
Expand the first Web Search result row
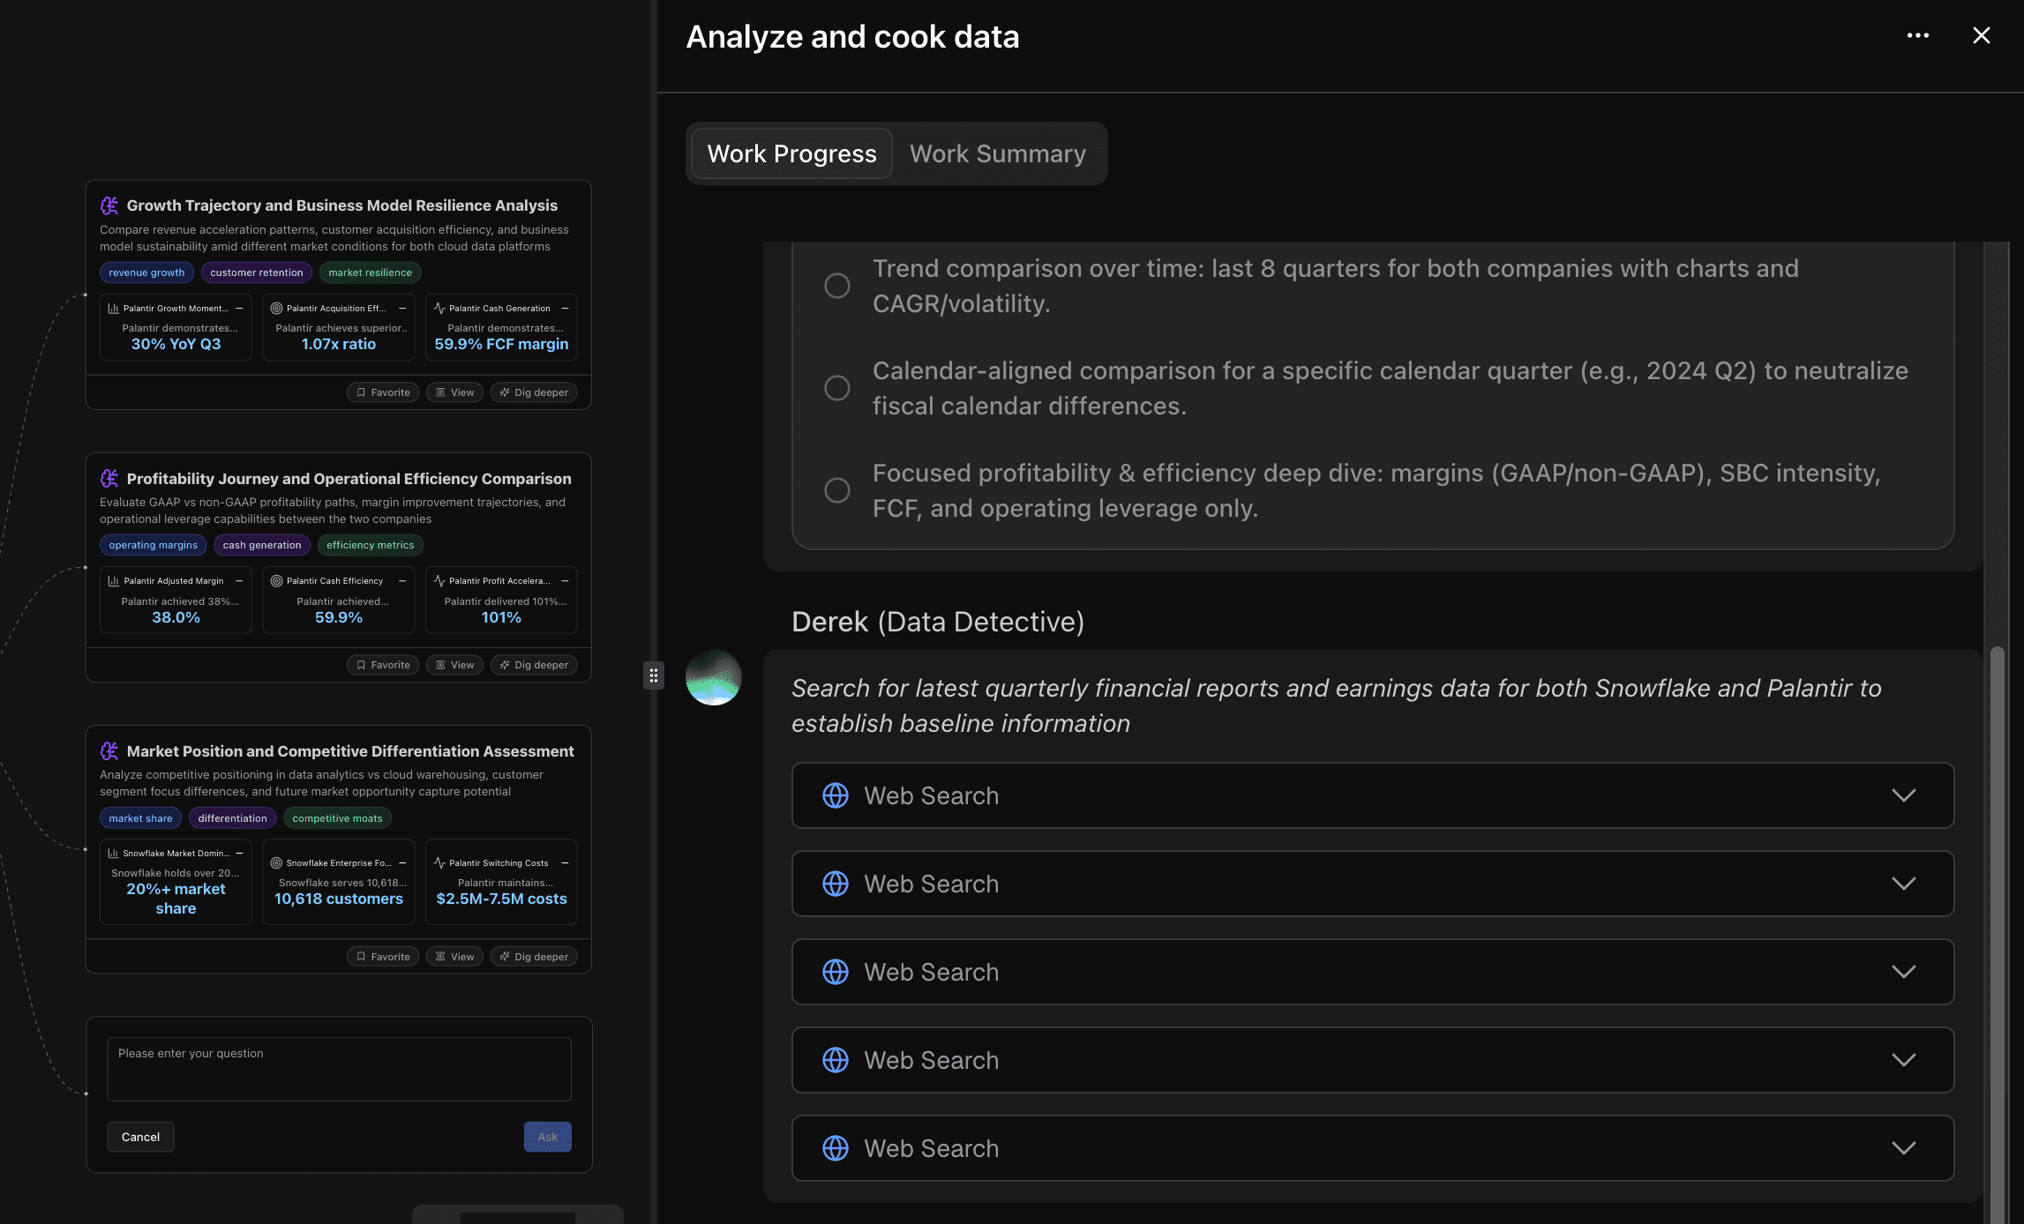pos(1903,795)
